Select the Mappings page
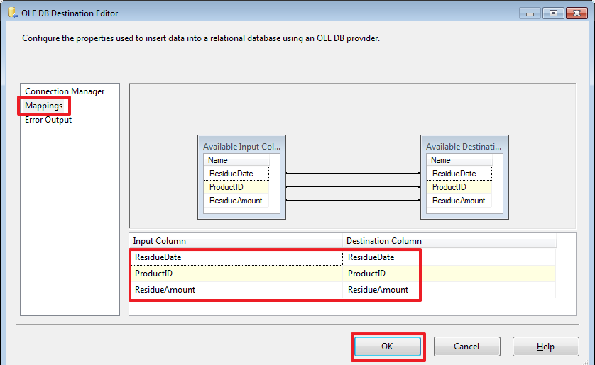The height and width of the screenshot is (365, 595). click(43, 106)
